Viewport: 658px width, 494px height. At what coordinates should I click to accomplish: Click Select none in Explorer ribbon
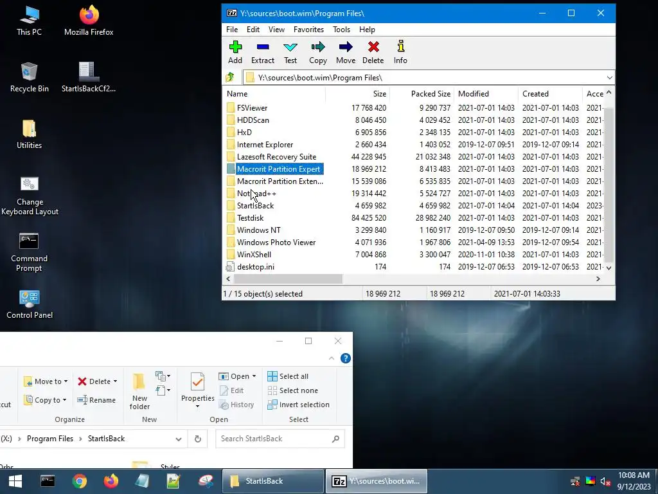click(293, 390)
